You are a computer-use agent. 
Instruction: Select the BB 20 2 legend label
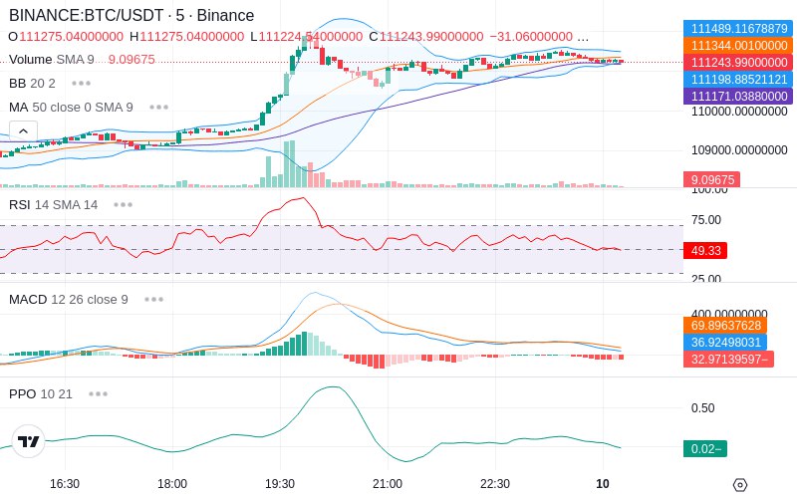tap(32, 83)
